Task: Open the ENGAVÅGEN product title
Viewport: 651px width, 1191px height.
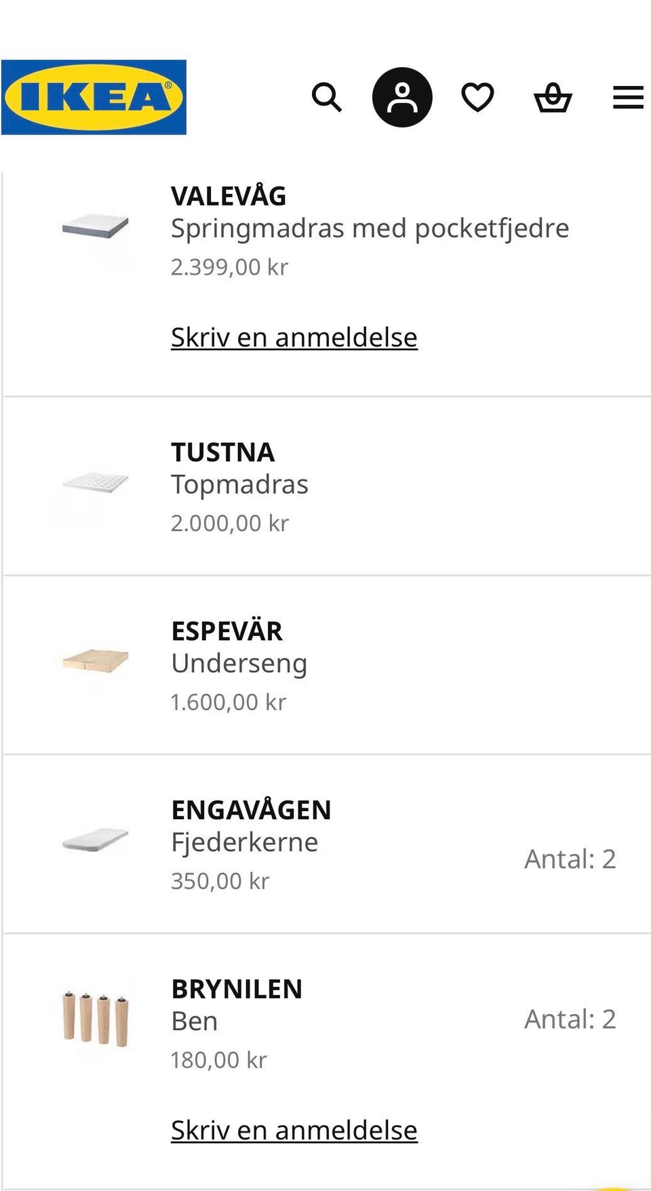Action: 251,810
